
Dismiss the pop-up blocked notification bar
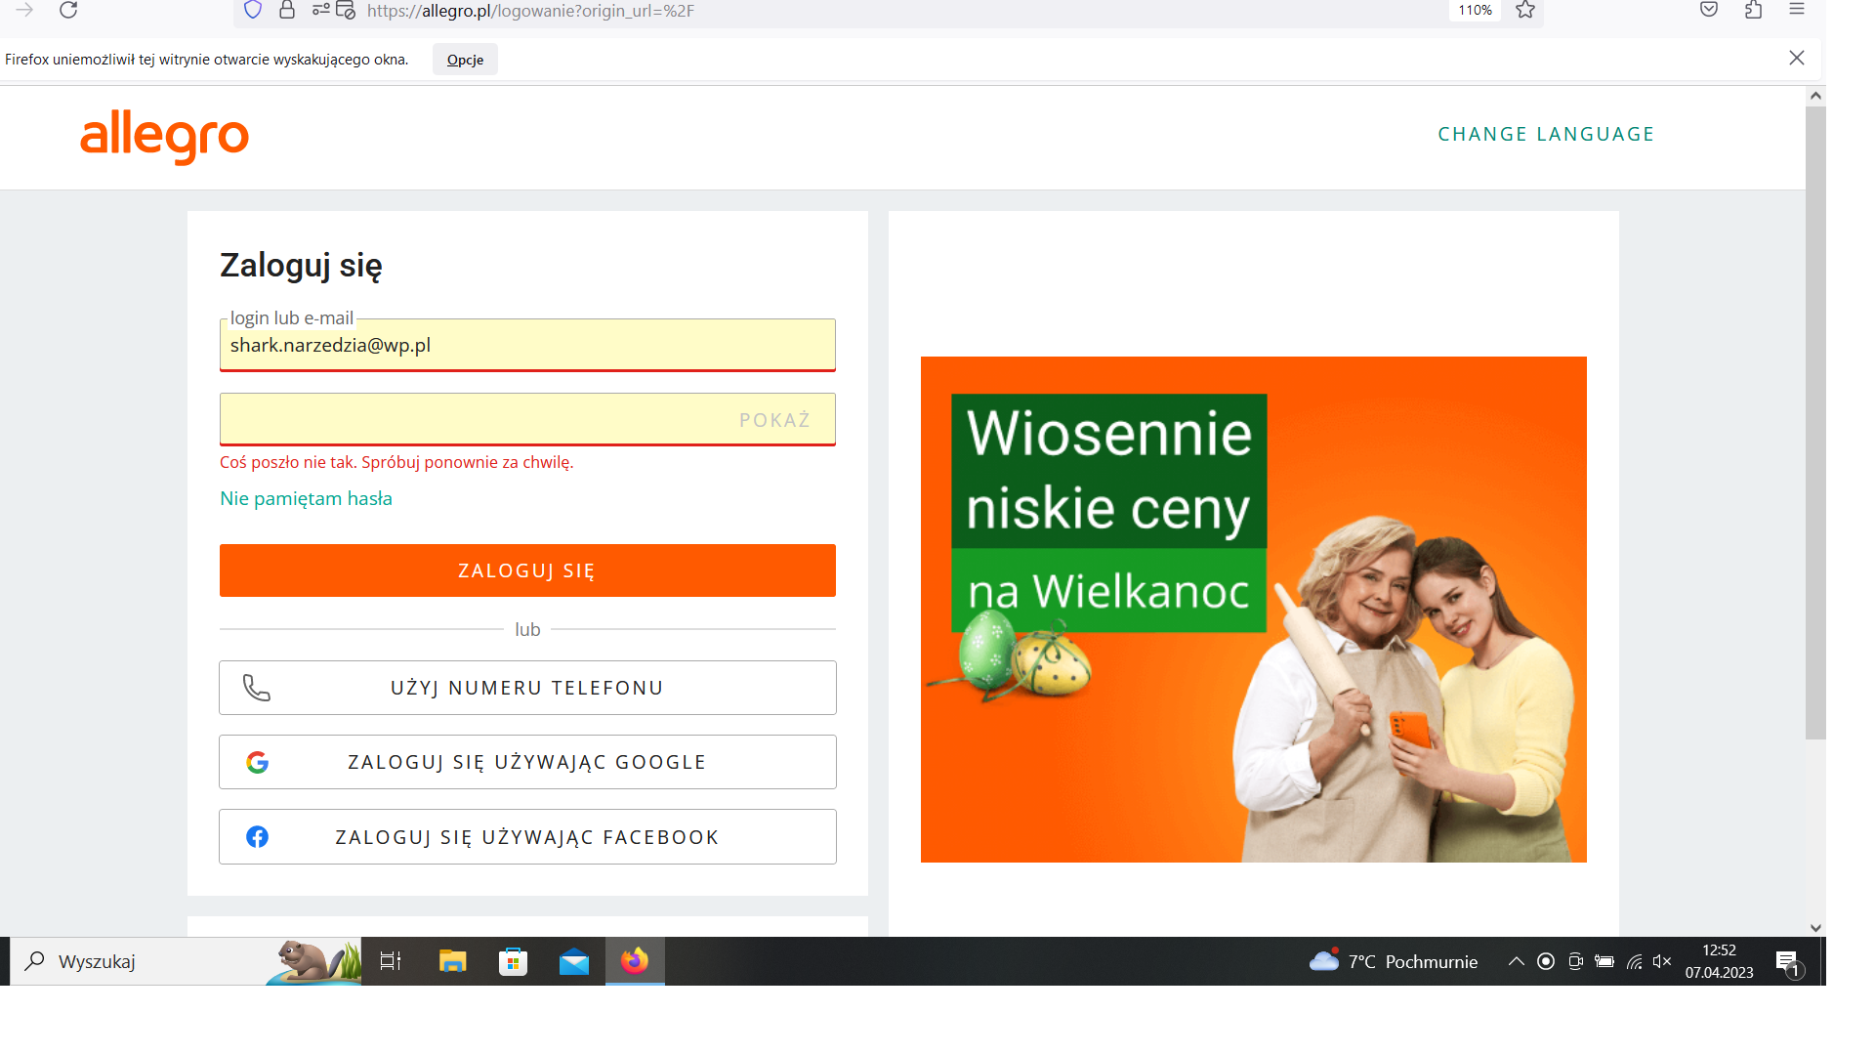tap(1797, 58)
